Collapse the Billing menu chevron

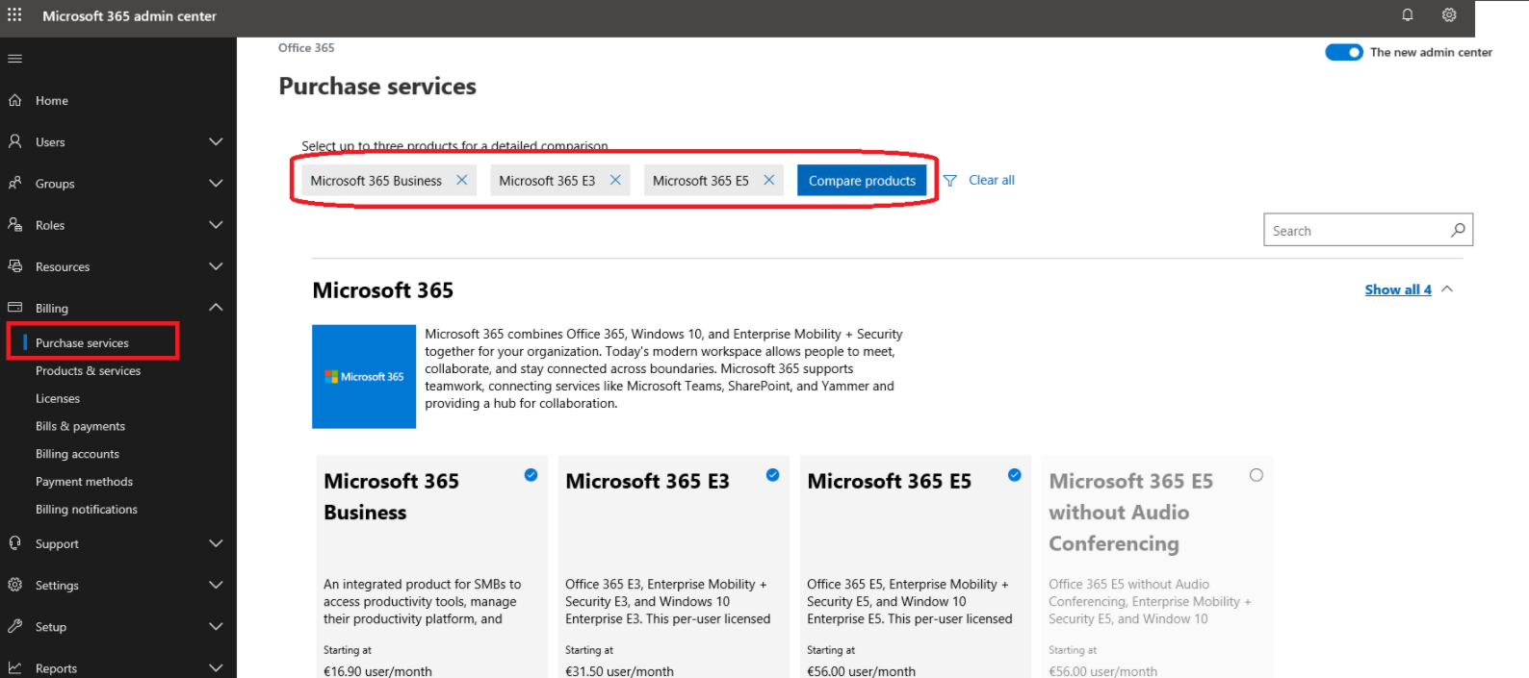coord(216,308)
